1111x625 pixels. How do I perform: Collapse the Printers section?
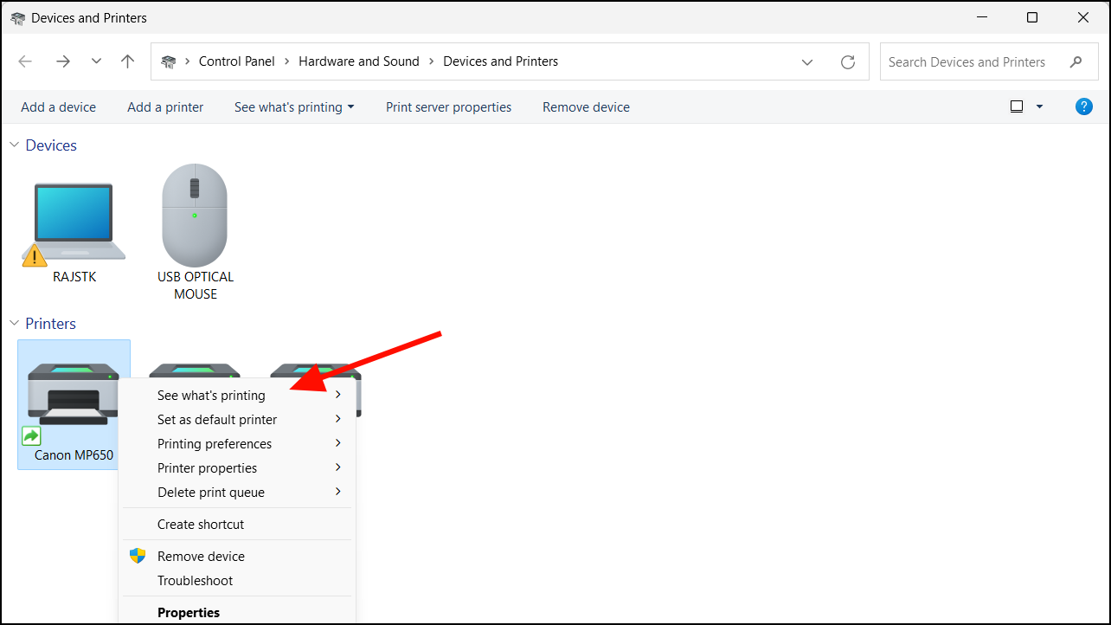pos(14,323)
